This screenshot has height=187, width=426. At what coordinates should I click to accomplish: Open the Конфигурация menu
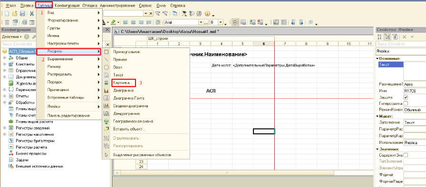point(67,5)
